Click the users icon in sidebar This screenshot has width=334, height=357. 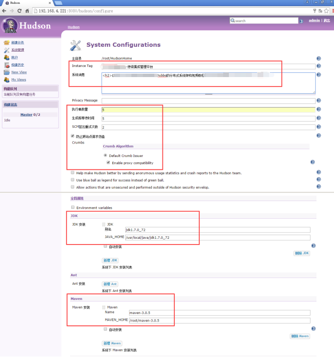7,57
